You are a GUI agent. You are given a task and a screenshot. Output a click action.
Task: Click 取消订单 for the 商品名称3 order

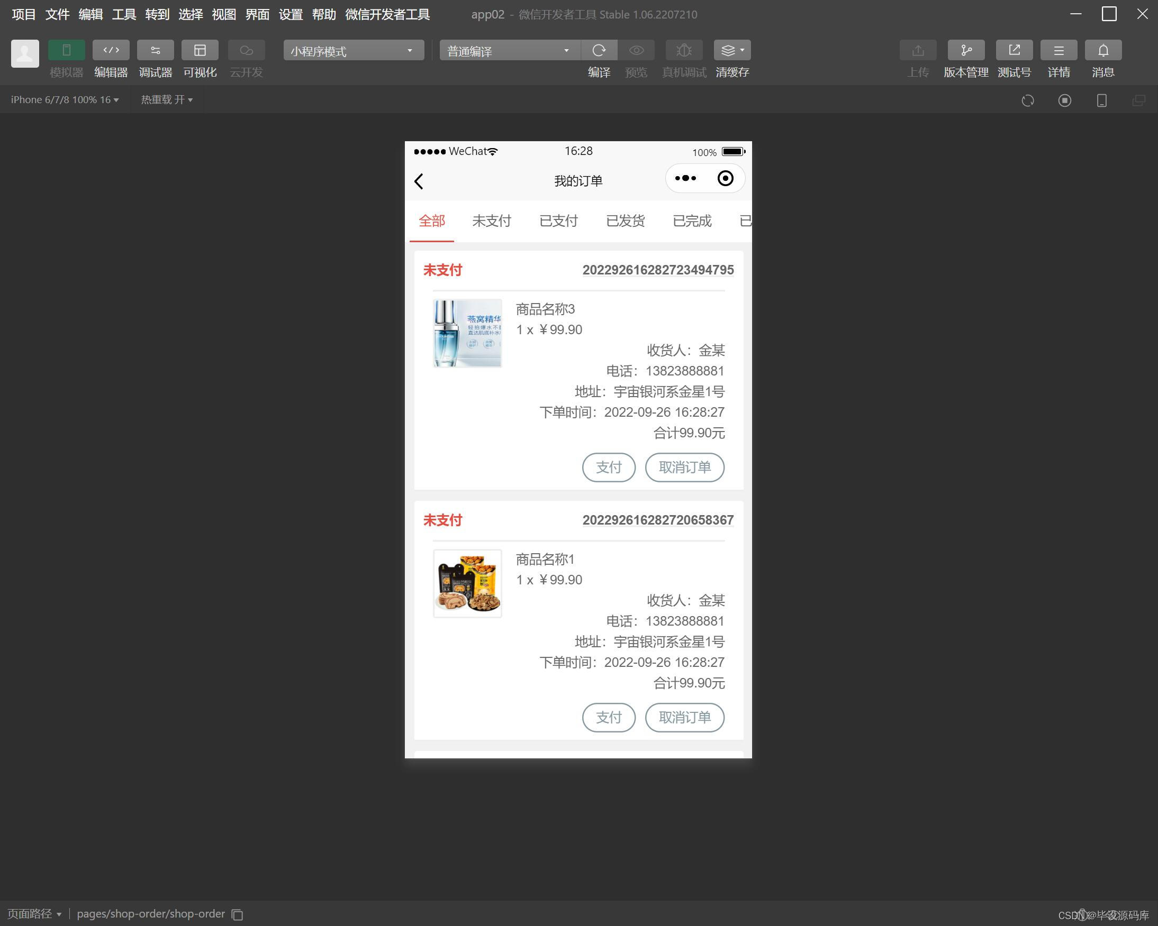coord(684,467)
